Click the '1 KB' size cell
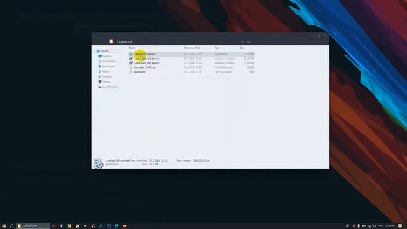Viewport: 407px width, 229px height. [x=252, y=72]
